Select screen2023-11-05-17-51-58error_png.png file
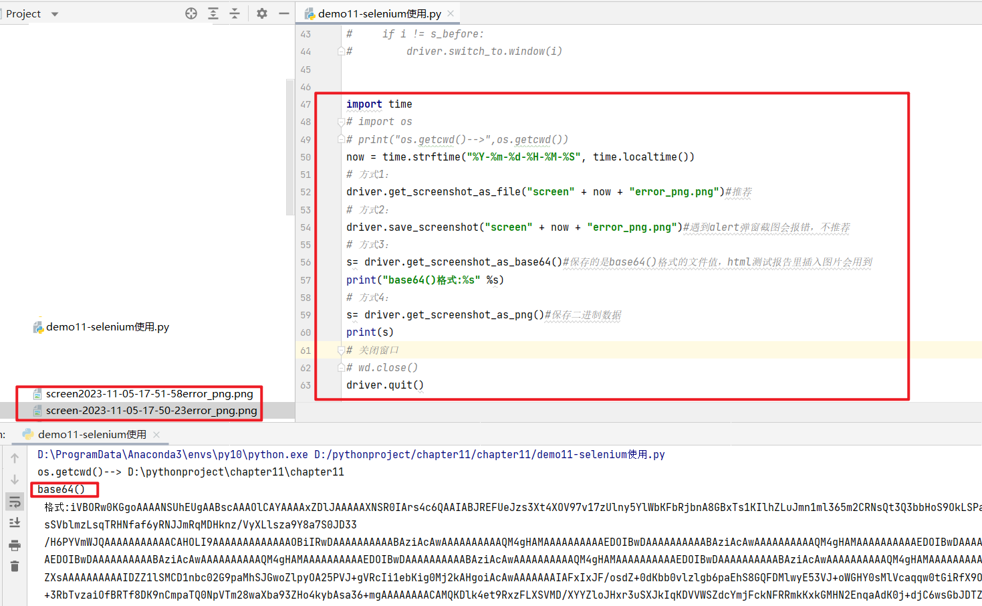The width and height of the screenshot is (982, 606). 149,394
